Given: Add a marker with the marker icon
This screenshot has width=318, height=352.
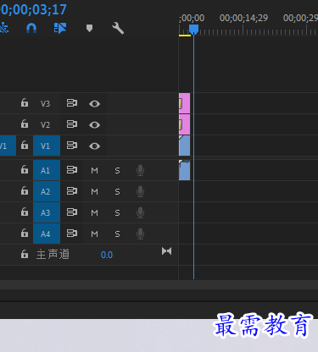Looking at the screenshot, I should (x=89, y=28).
